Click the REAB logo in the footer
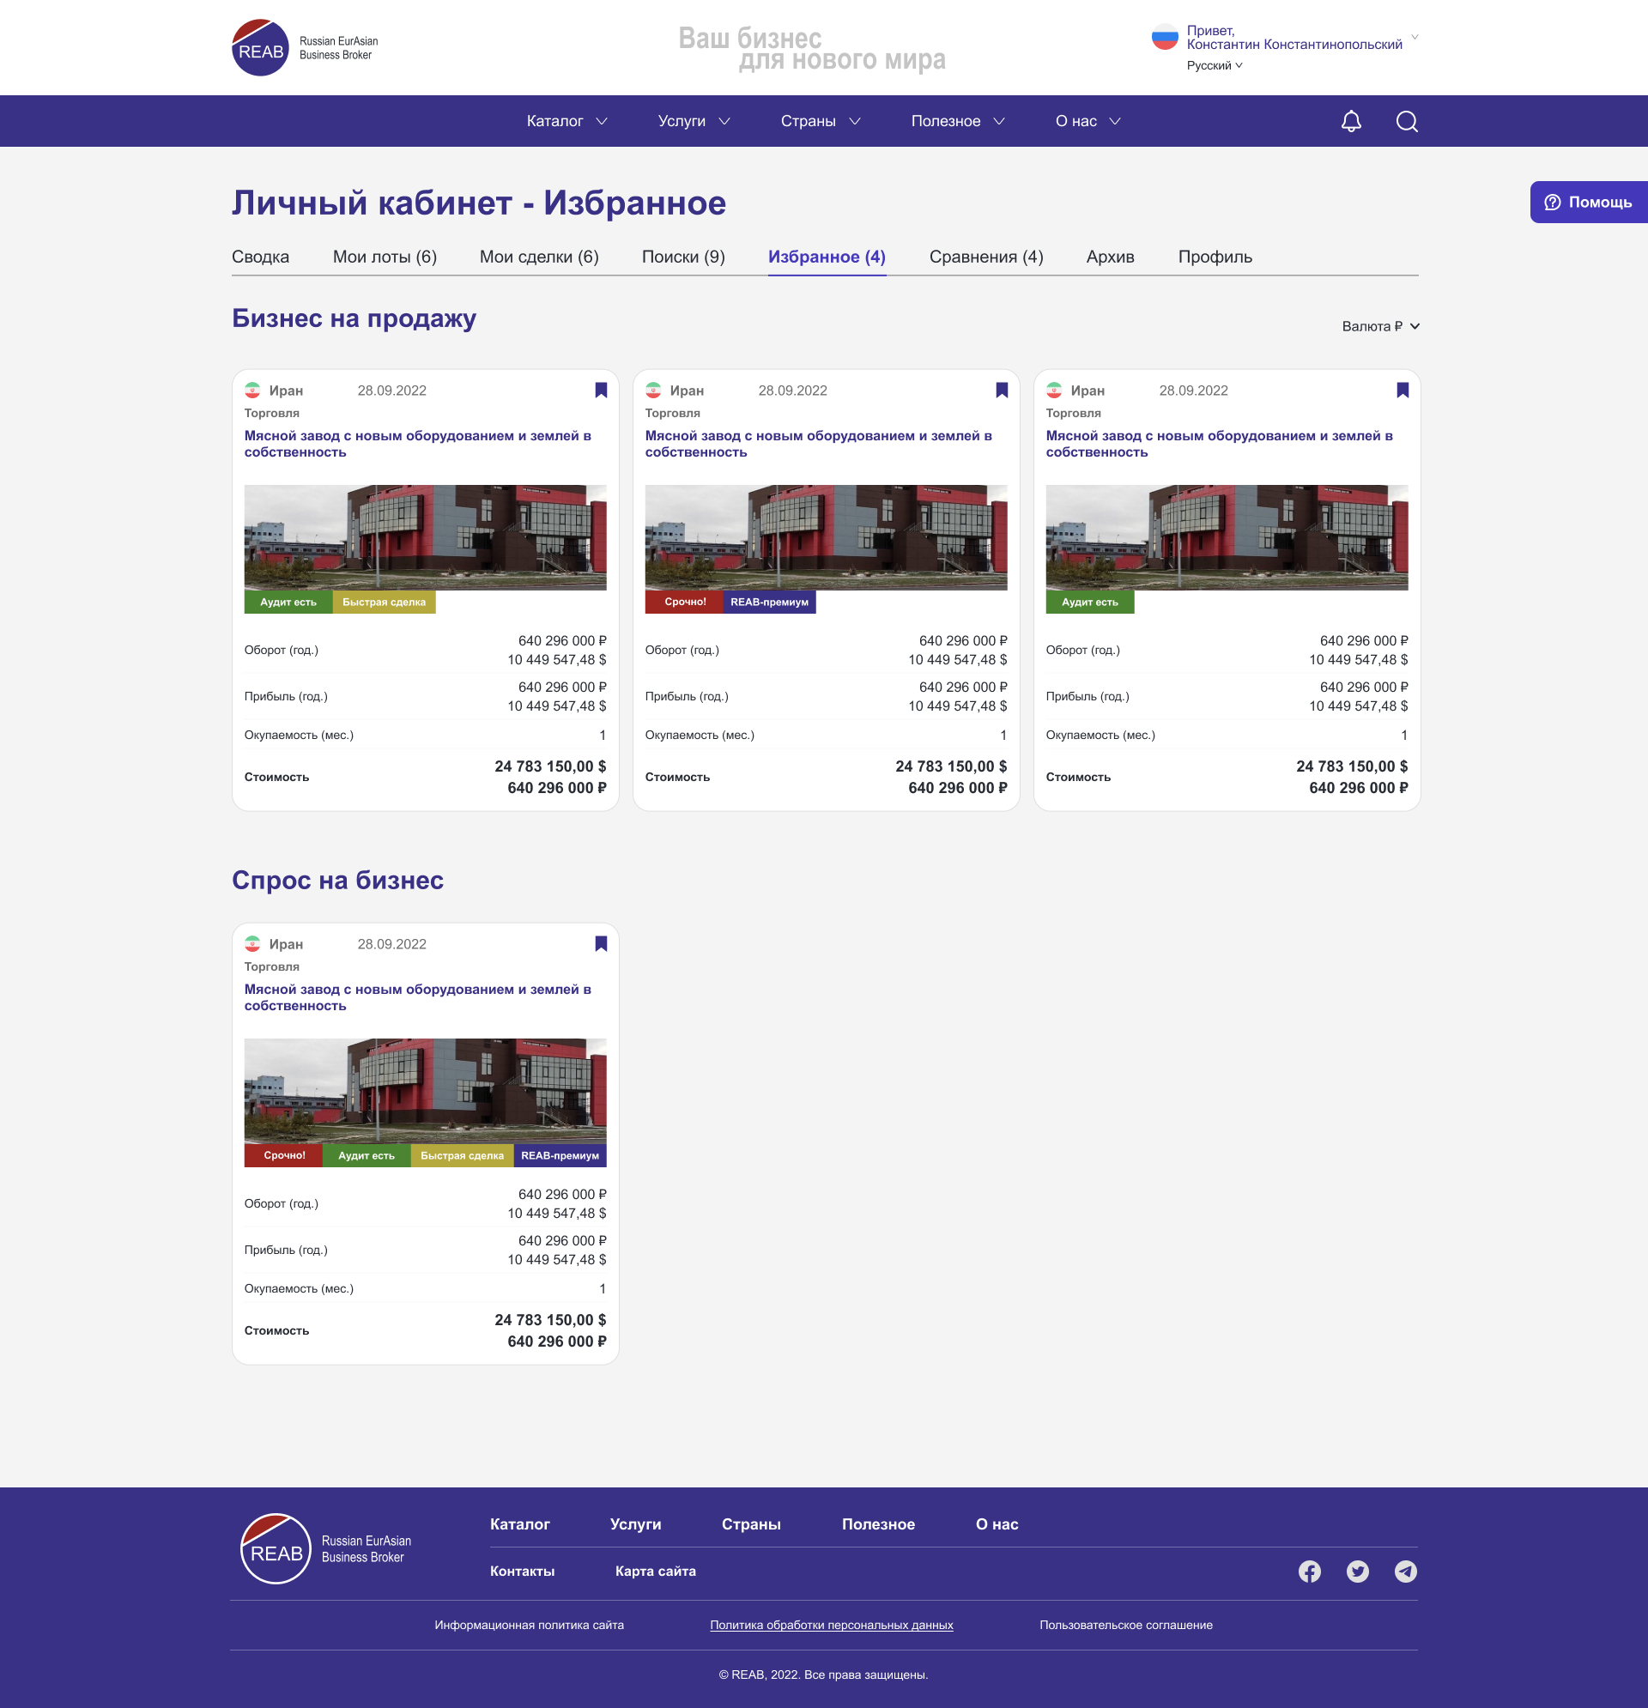 pyautogui.click(x=276, y=1548)
